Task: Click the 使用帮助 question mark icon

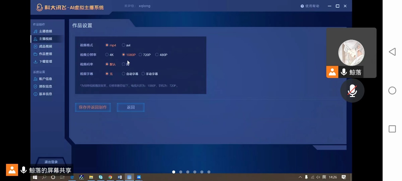Action: tap(302, 6)
